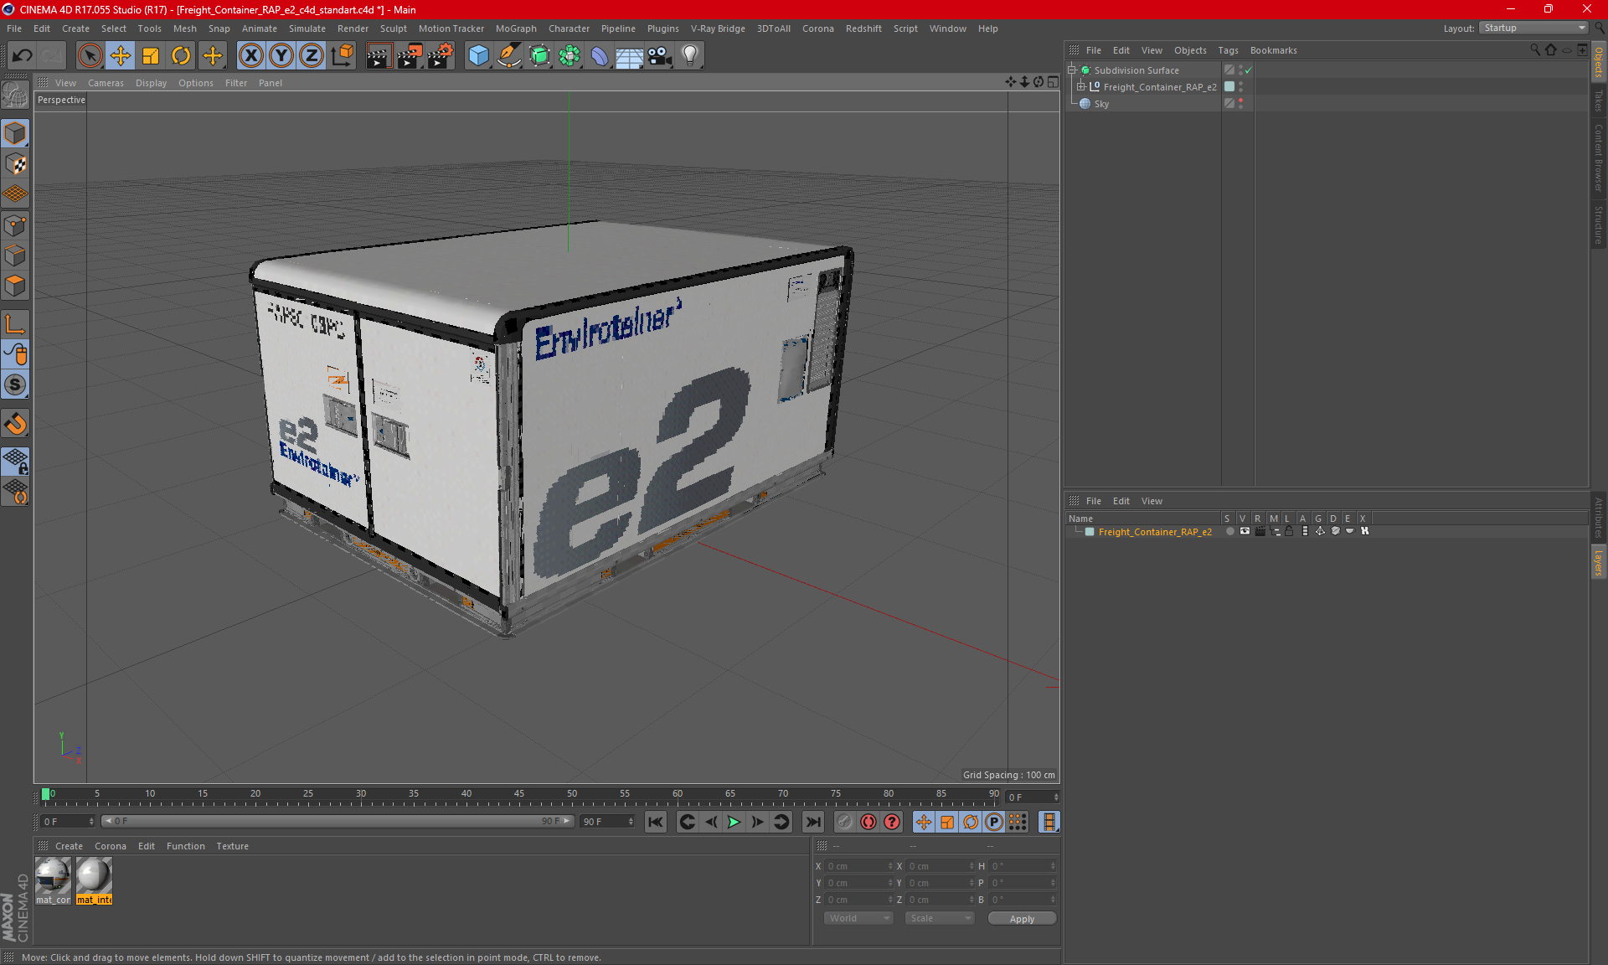The height and width of the screenshot is (965, 1608).
Task: Go to end of animation
Action: [812, 822]
